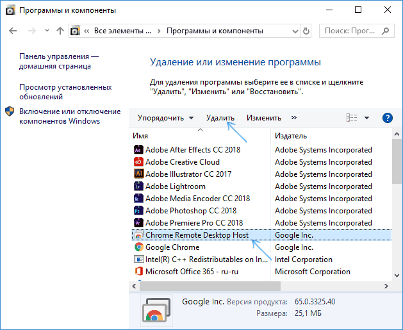Screen dimensions: 403x330
Task: Select Adobe Lightroom row text
Action: pyautogui.click(x=176, y=186)
